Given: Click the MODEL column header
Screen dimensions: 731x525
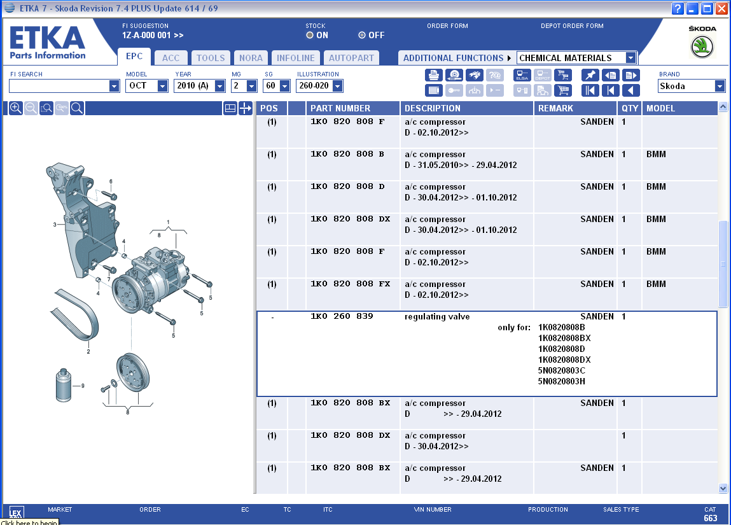Looking at the screenshot, I should (x=679, y=108).
